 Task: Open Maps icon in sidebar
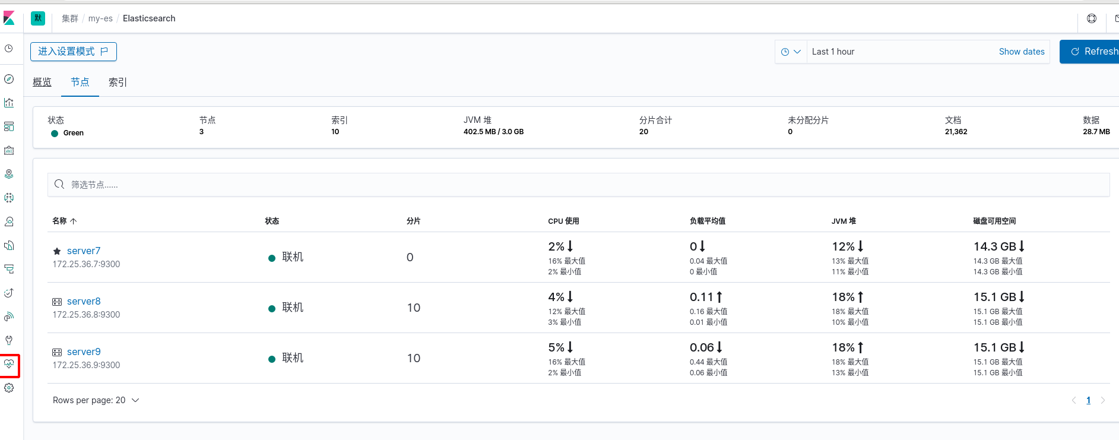(x=9, y=174)
